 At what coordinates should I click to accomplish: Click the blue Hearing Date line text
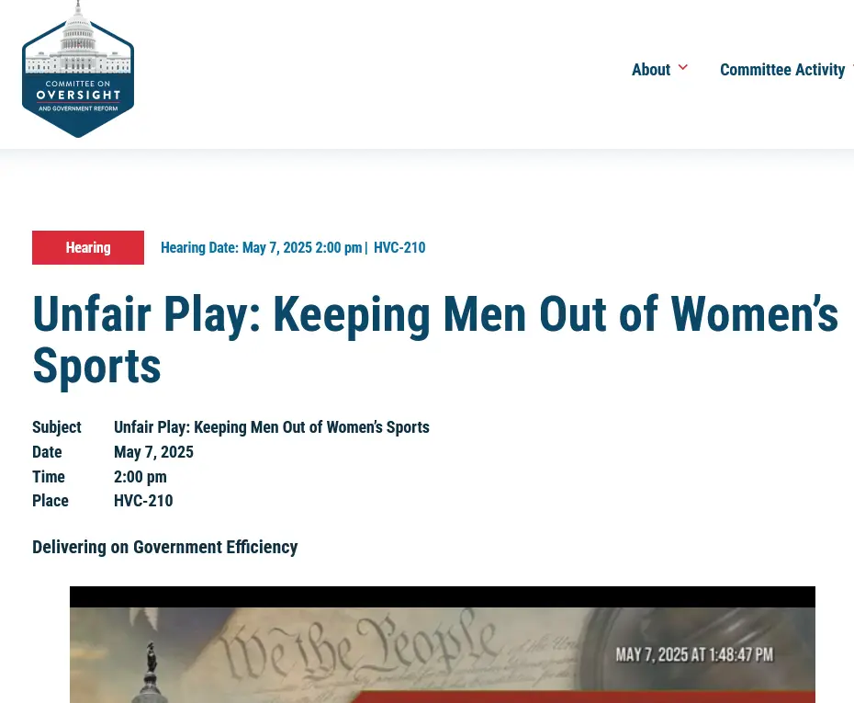point(261,248)
